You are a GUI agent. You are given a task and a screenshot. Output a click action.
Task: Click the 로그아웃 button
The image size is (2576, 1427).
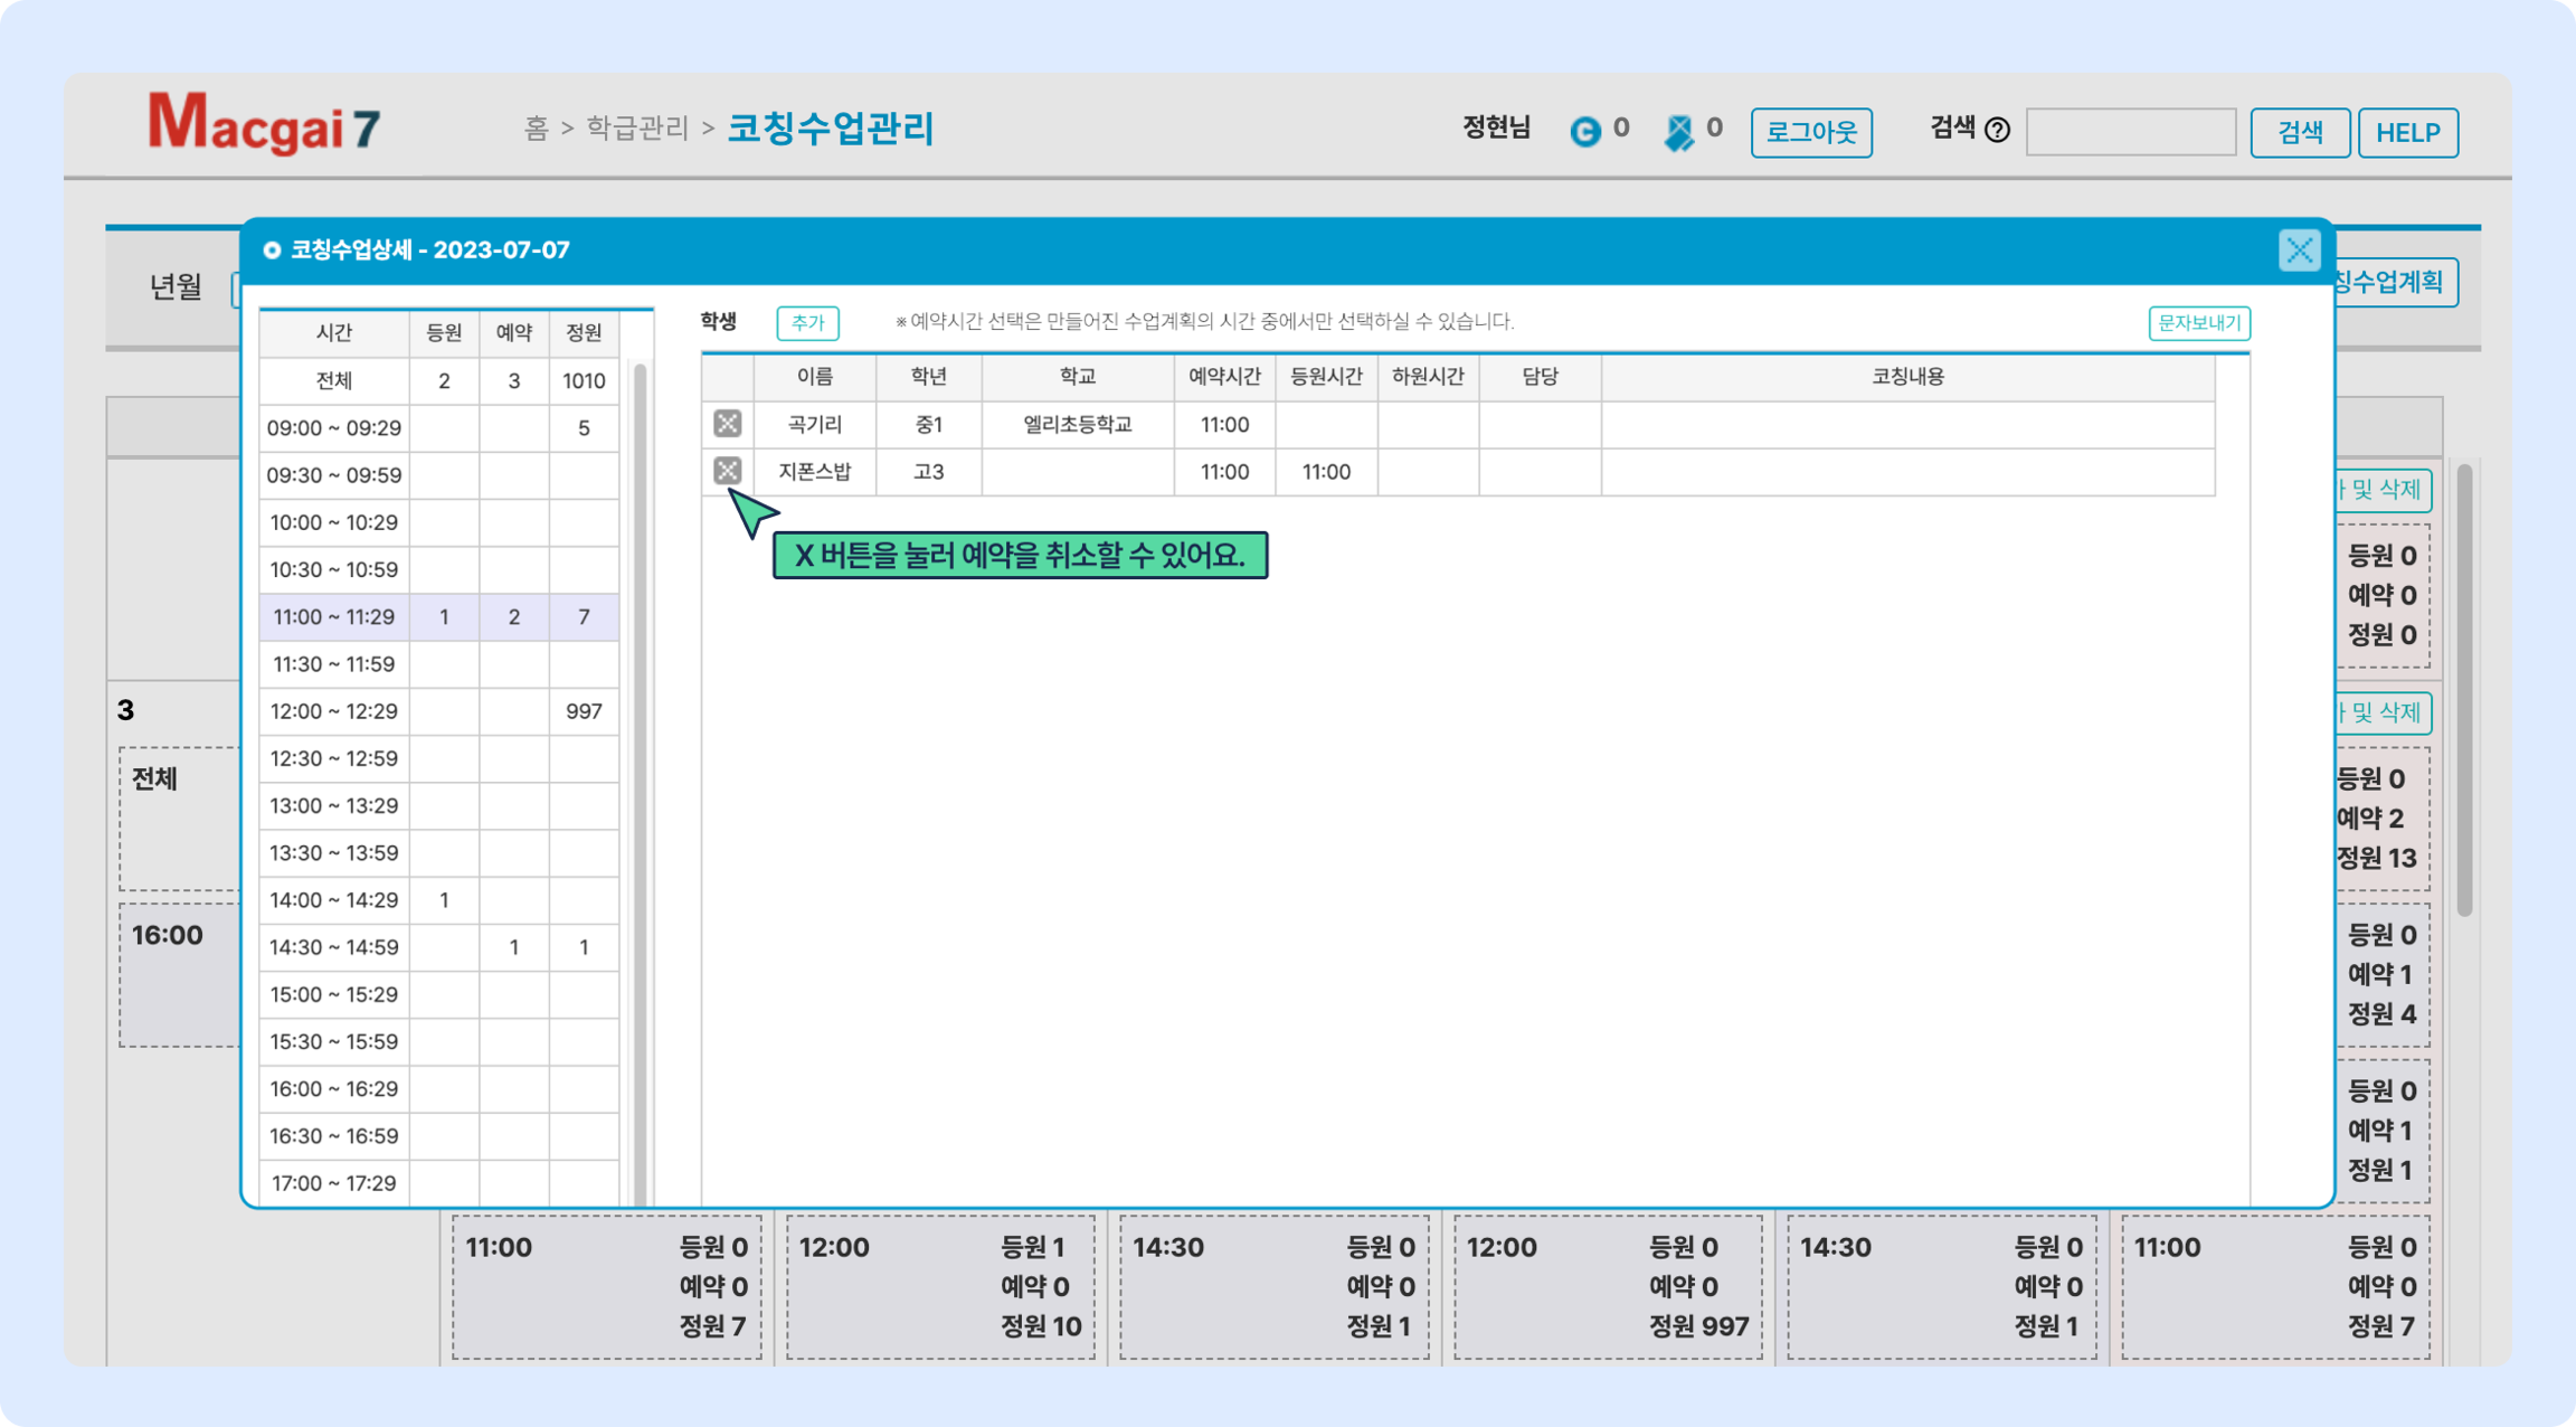coord(1811,132)
